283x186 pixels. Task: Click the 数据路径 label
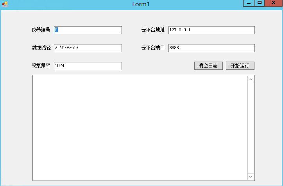(x=41, y=48)
